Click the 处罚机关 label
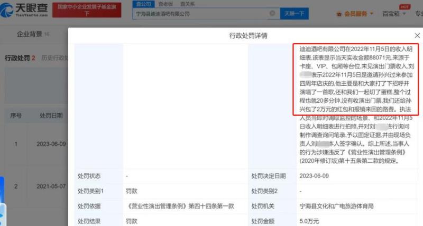The width and height of the screenshot is (423, 226). [x=263, y=206]
